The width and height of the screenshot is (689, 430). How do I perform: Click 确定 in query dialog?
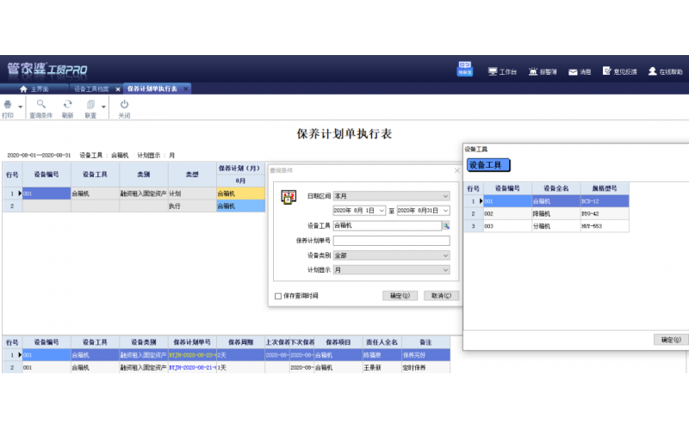[x=400, y=296]
